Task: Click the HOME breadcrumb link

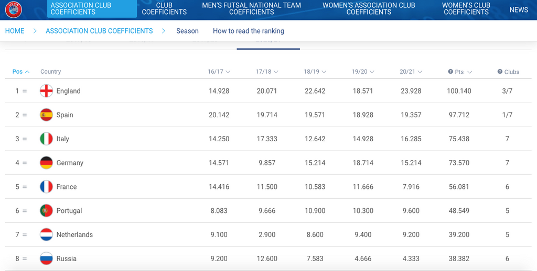Action: (x=15, y=31)
